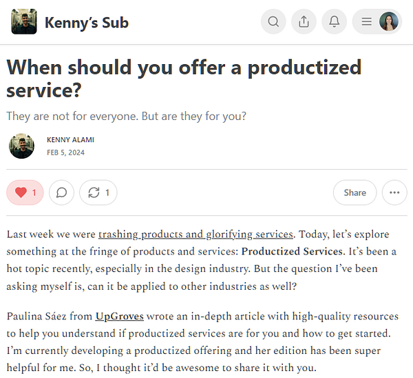Toggle the heart like button

pyautogui.click(x=25, y=192)
